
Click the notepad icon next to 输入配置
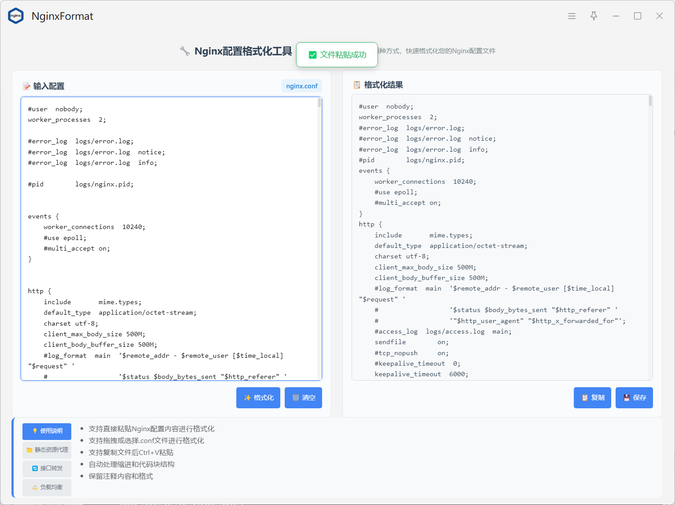coord(26,86)
